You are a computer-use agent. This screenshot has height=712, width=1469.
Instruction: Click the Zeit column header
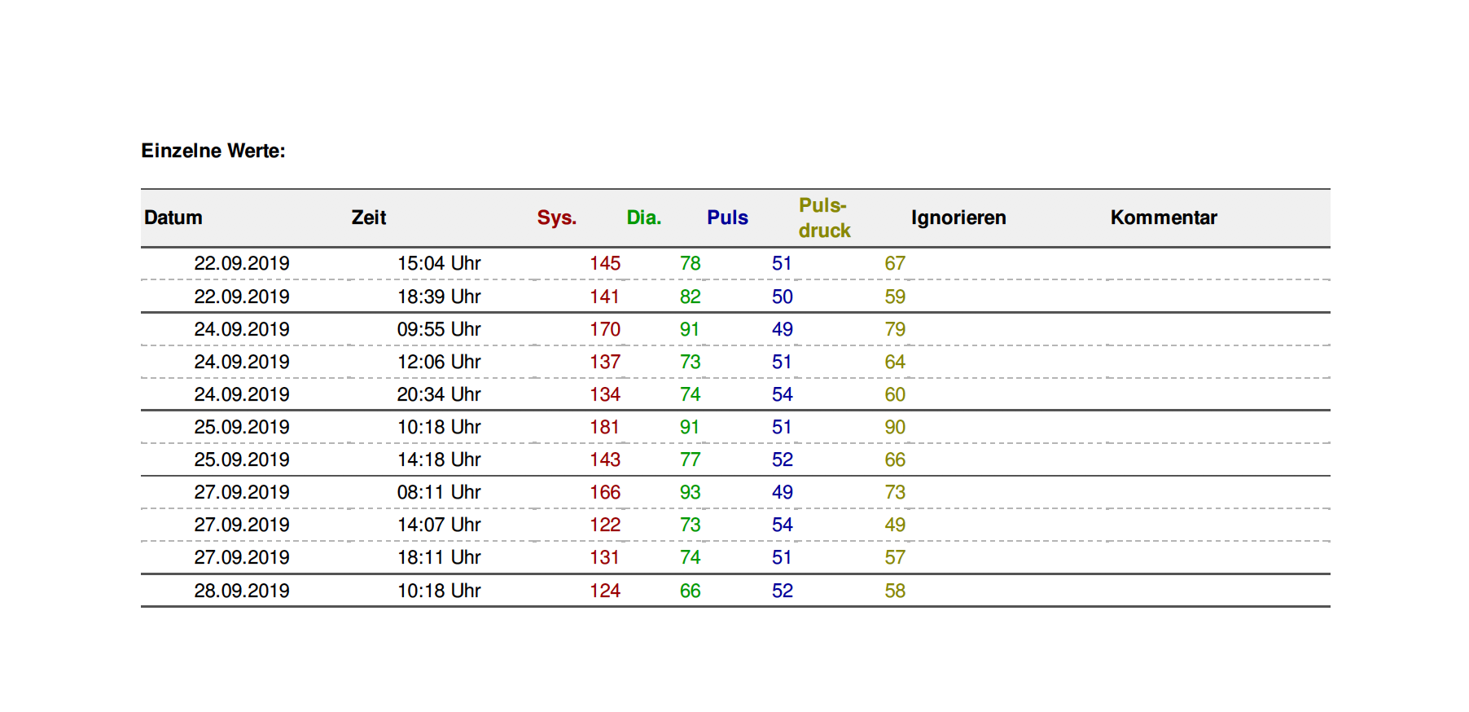point(369,218)
